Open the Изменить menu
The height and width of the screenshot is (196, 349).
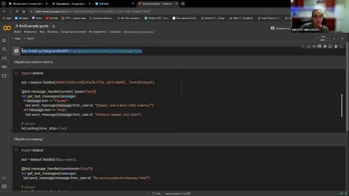[x=31, y=32]
